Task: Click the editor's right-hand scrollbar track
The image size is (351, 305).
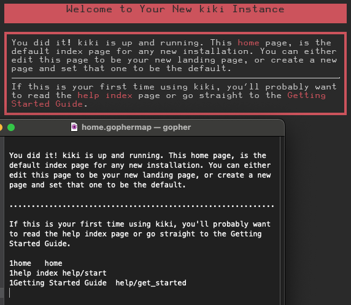Action: click(x=282, y=220)
